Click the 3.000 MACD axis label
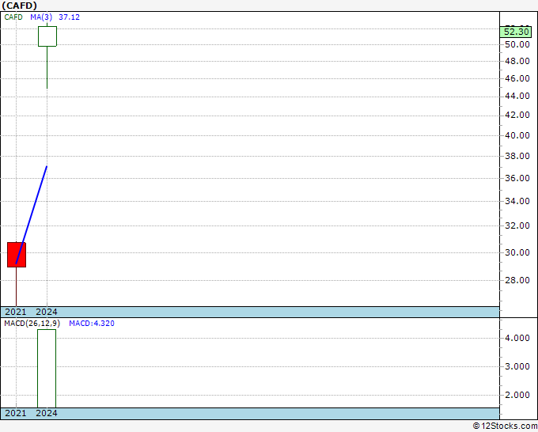538x432 pixels. coord(517,366)
